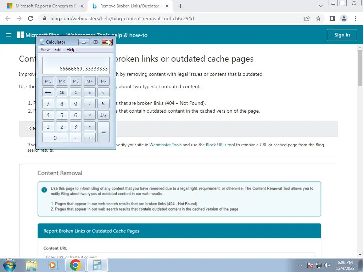Open the Bing hamburger navigation menu

coord(9,35)
